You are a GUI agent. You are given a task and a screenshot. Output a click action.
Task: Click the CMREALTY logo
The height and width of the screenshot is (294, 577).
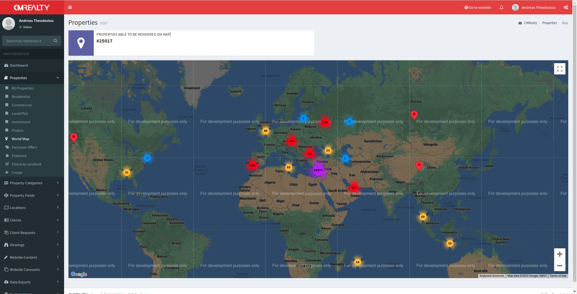[32, 8]
